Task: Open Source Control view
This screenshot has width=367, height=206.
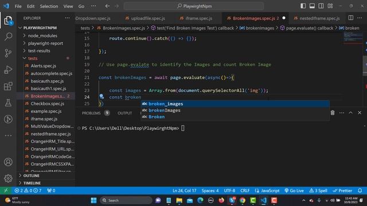Action: coord(8,53)
